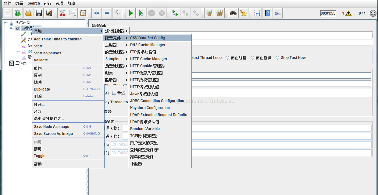Click the New test plan toolbar icon
Screen dimensions: 378x195
click(8, 13)
